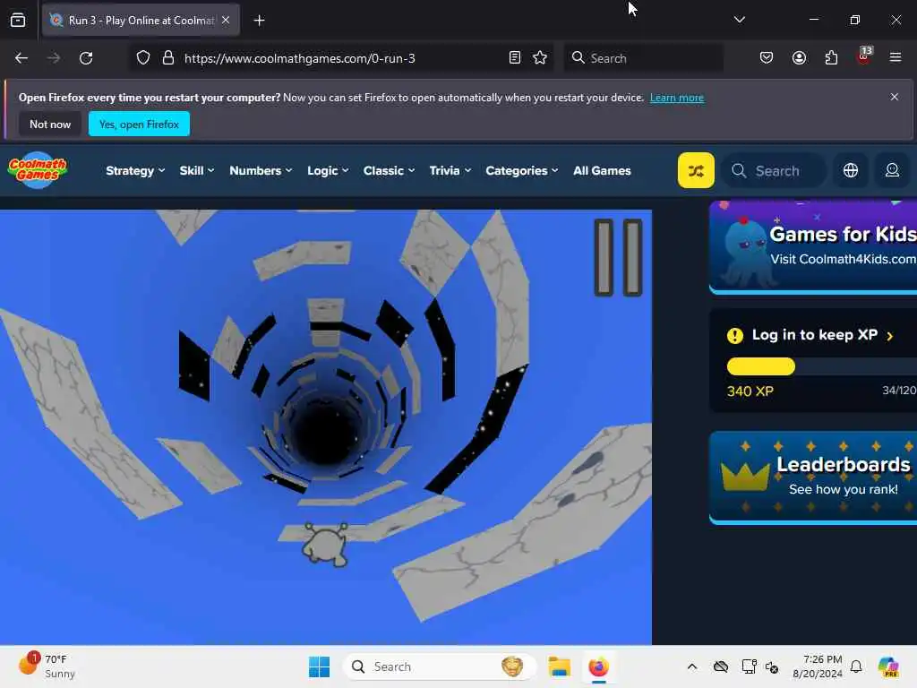Screen dimensions: 917x688
Task: Bookmark this page with the star
Action: tap(540, 58)
